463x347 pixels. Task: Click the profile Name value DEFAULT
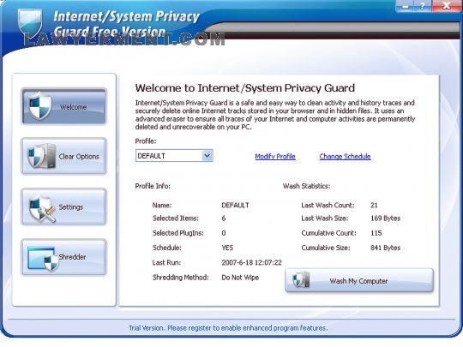235,205
